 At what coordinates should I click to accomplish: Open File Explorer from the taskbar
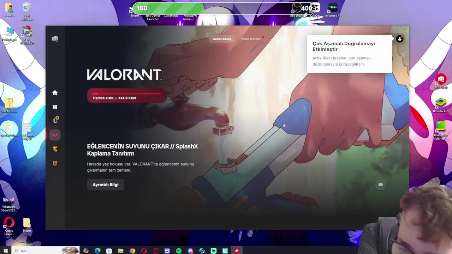(x=121, y=251)
